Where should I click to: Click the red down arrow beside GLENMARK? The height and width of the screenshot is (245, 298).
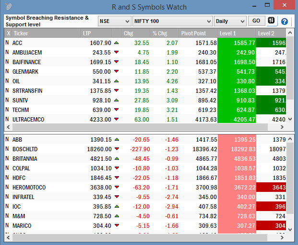point(116,72)
